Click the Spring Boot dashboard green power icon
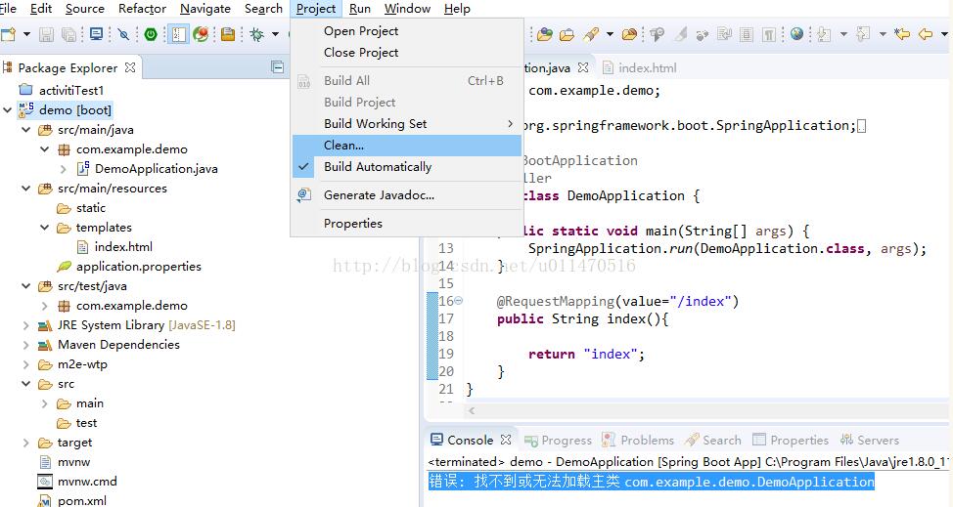Screen dimensions: 953x507 pyautogui.click(x=151, y=34)
